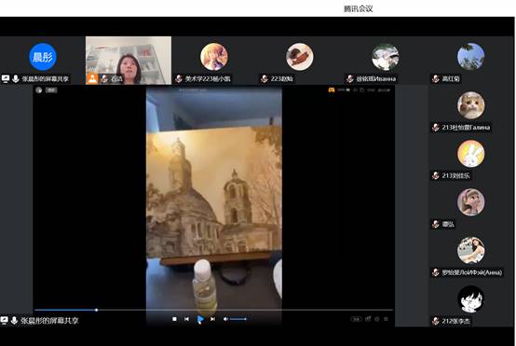The width and height of the screenshot is (516, 346).
Task: Open the teacher's webcam video tile
Action: (x=129, y=61)
